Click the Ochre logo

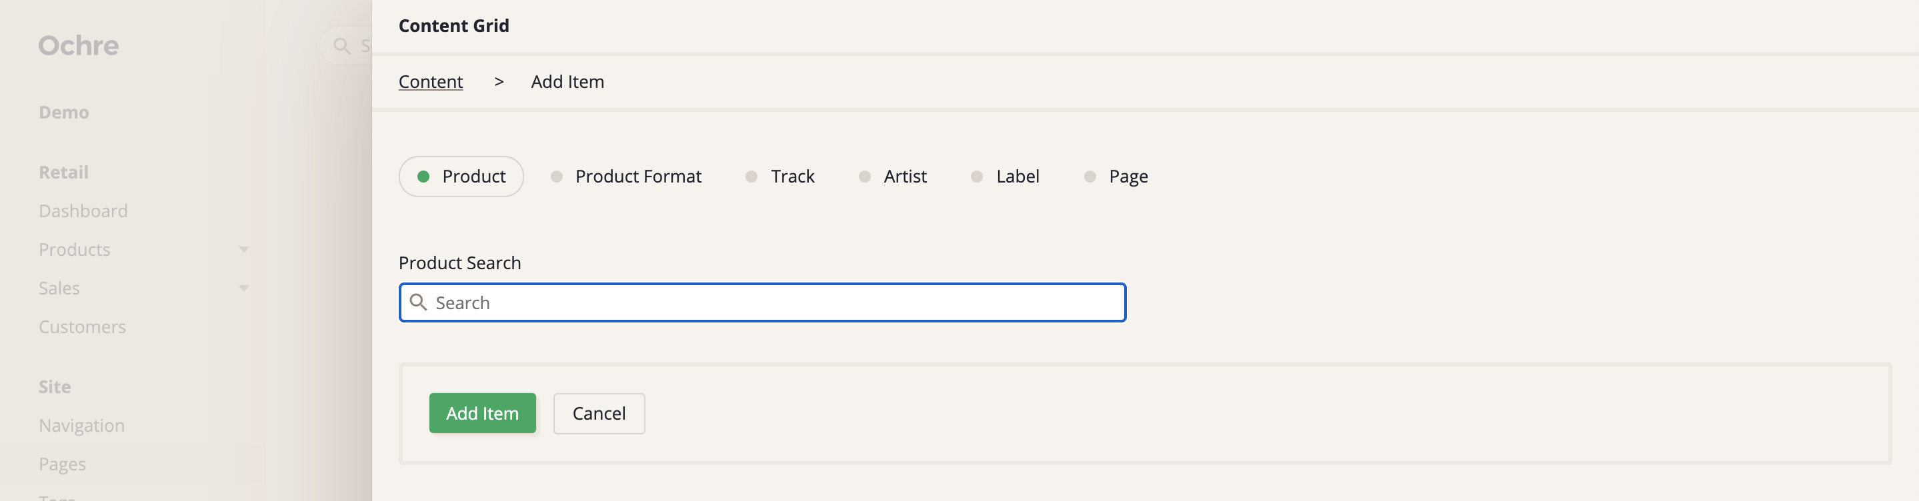coord(79,46)
